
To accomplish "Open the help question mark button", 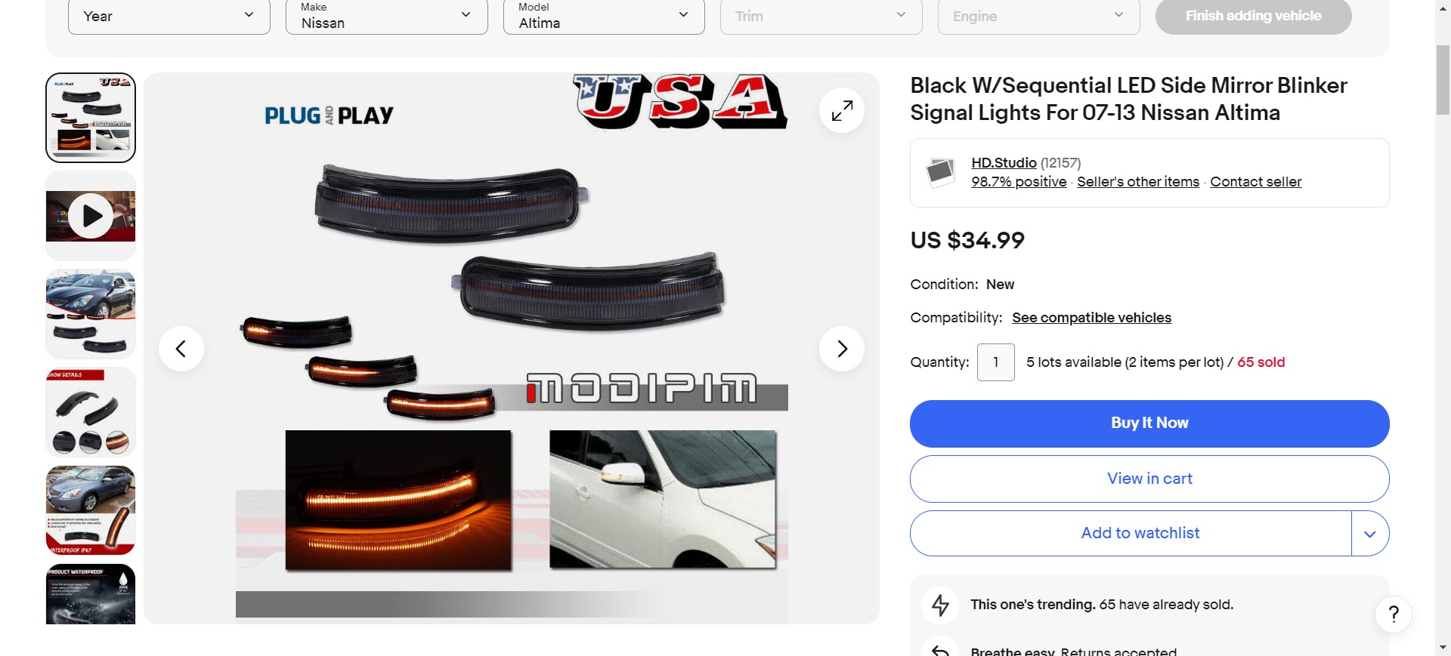I will (1394, 614).
